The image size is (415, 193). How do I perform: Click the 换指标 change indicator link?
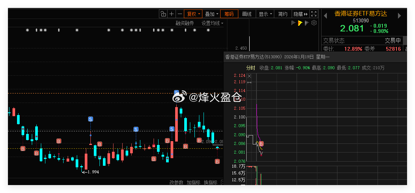pos(210,182)
